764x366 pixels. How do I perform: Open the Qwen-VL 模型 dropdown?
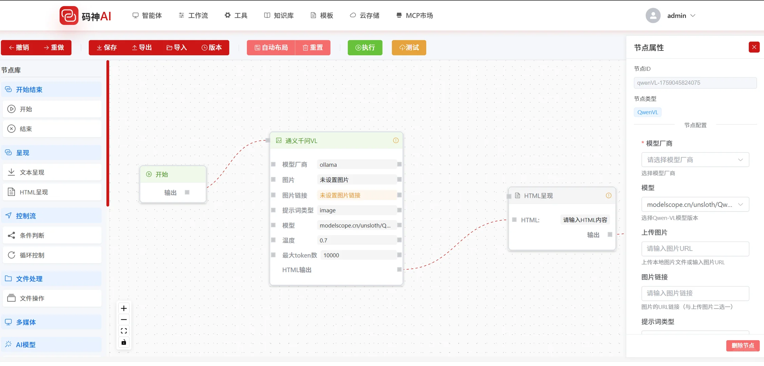[x=695, y=204]
